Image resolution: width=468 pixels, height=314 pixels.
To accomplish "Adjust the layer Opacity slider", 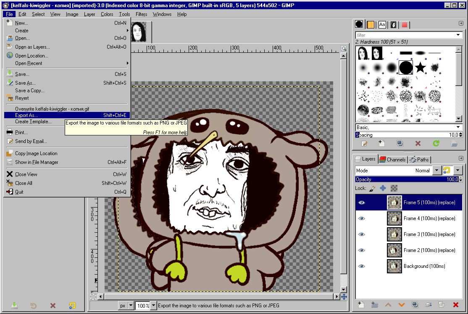I will click(407, 179).
